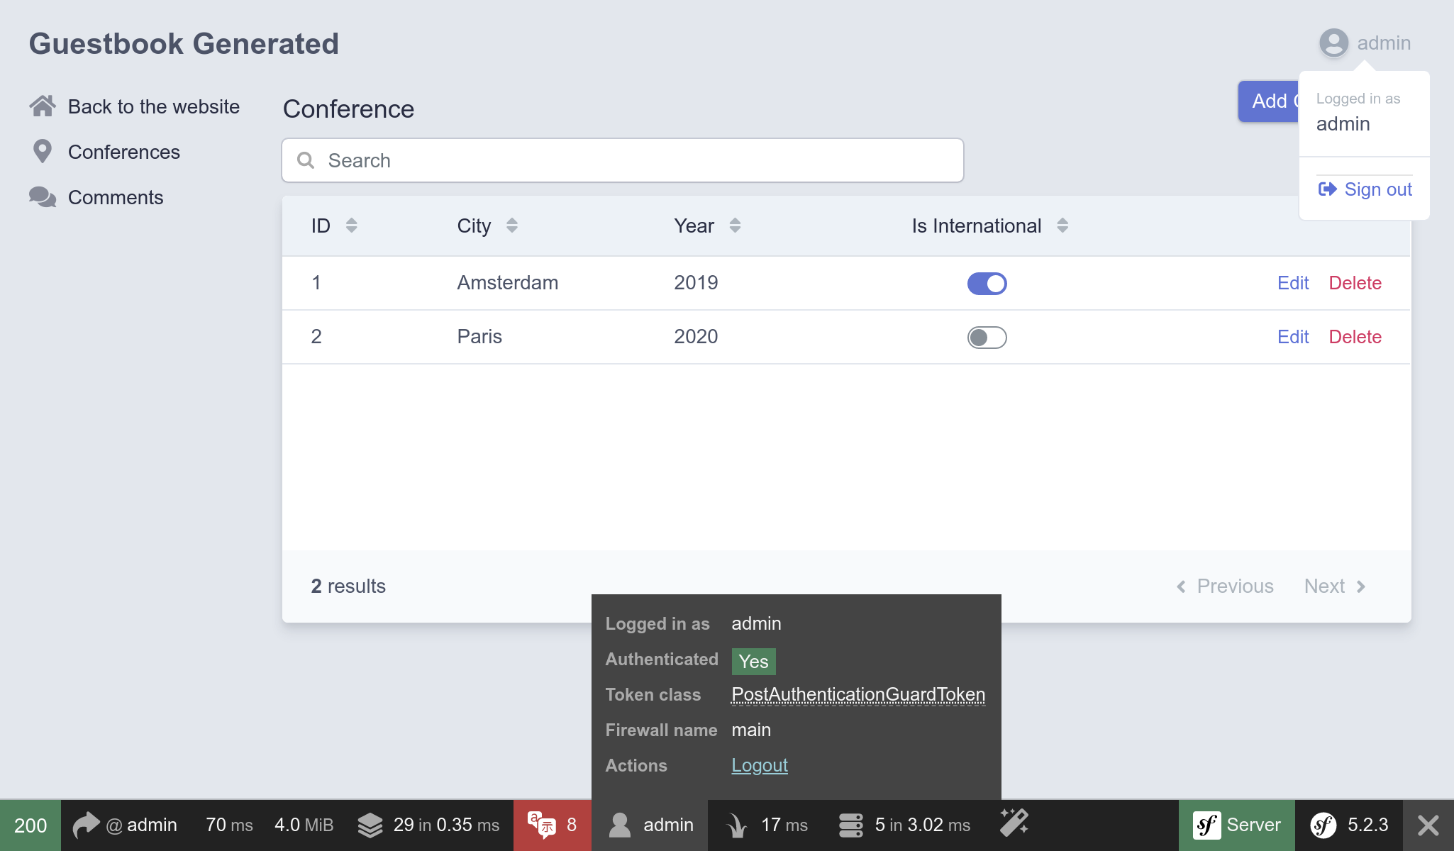
Task: Click the 4.0 MiB memory usage
Action: click(304, 825)
